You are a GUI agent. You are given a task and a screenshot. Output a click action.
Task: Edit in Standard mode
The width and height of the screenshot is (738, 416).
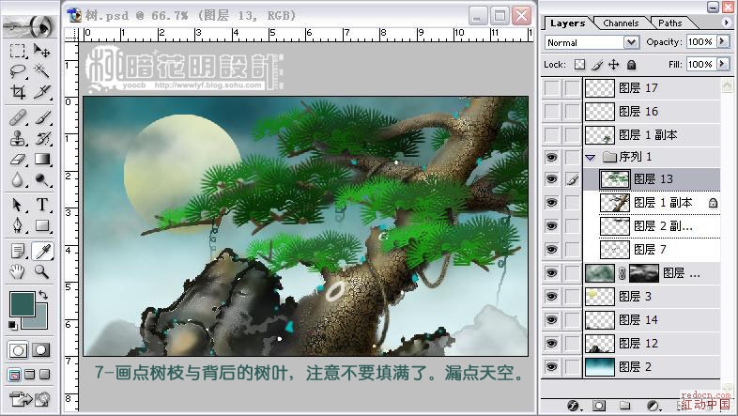[18, 350]
